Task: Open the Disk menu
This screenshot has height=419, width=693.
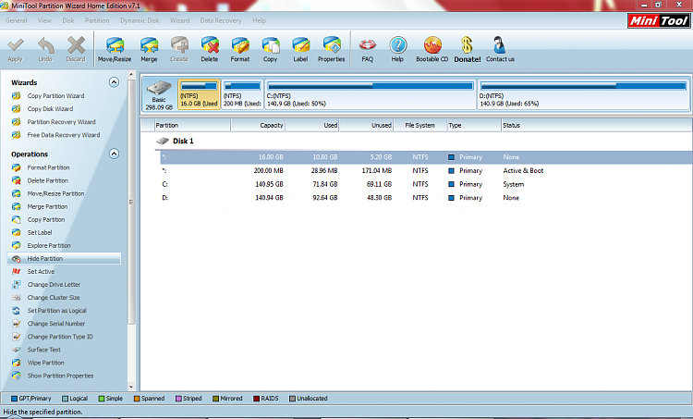Action: pos(68,20)
